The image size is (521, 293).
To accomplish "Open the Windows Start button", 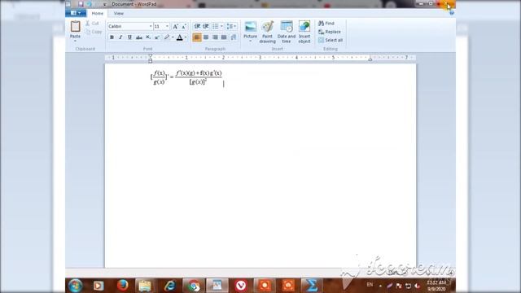I will pyautogui.click(x=76, y=286).
